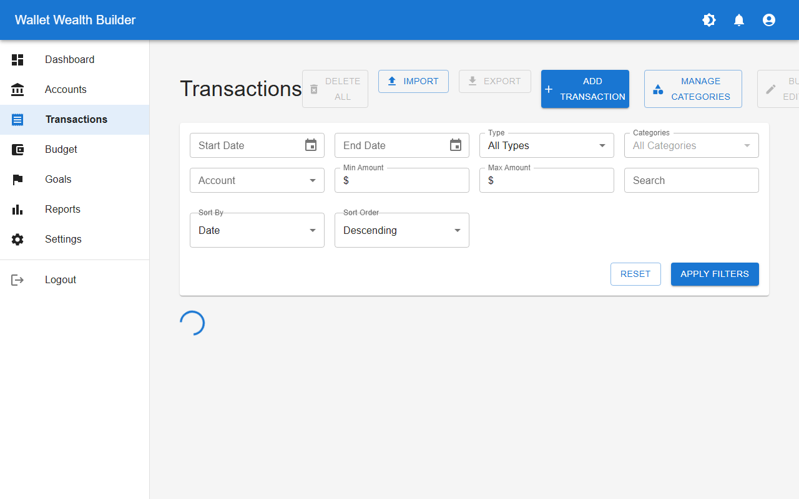Switch to the Goals page

pos(58,179)
